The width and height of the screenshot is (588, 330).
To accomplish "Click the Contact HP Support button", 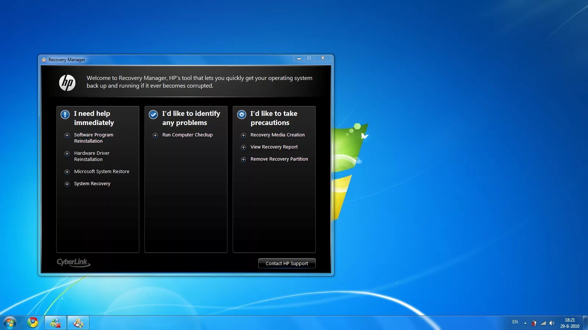I will [287, 263].
